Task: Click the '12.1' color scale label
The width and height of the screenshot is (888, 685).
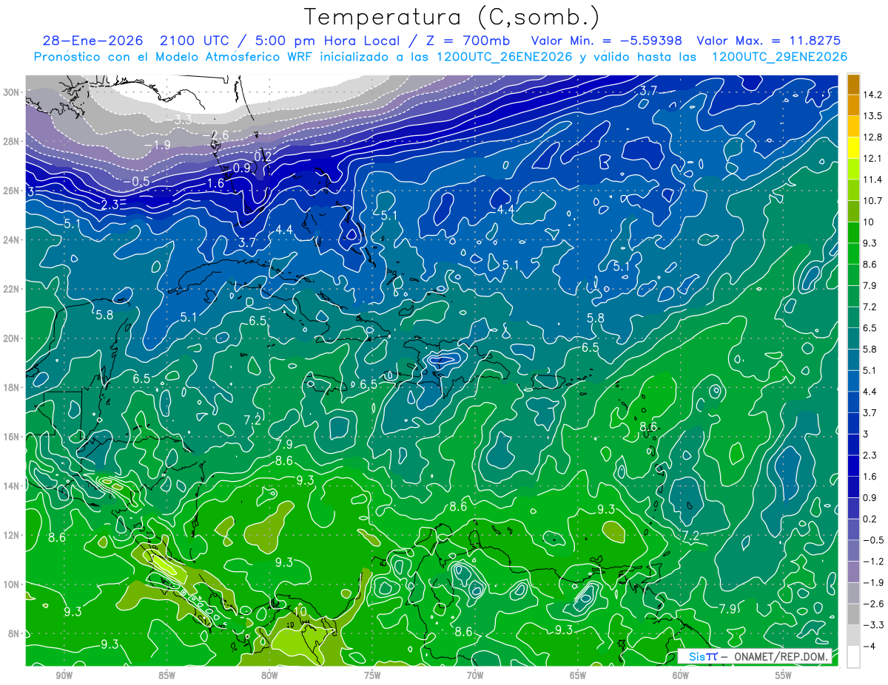Action: 872,159
